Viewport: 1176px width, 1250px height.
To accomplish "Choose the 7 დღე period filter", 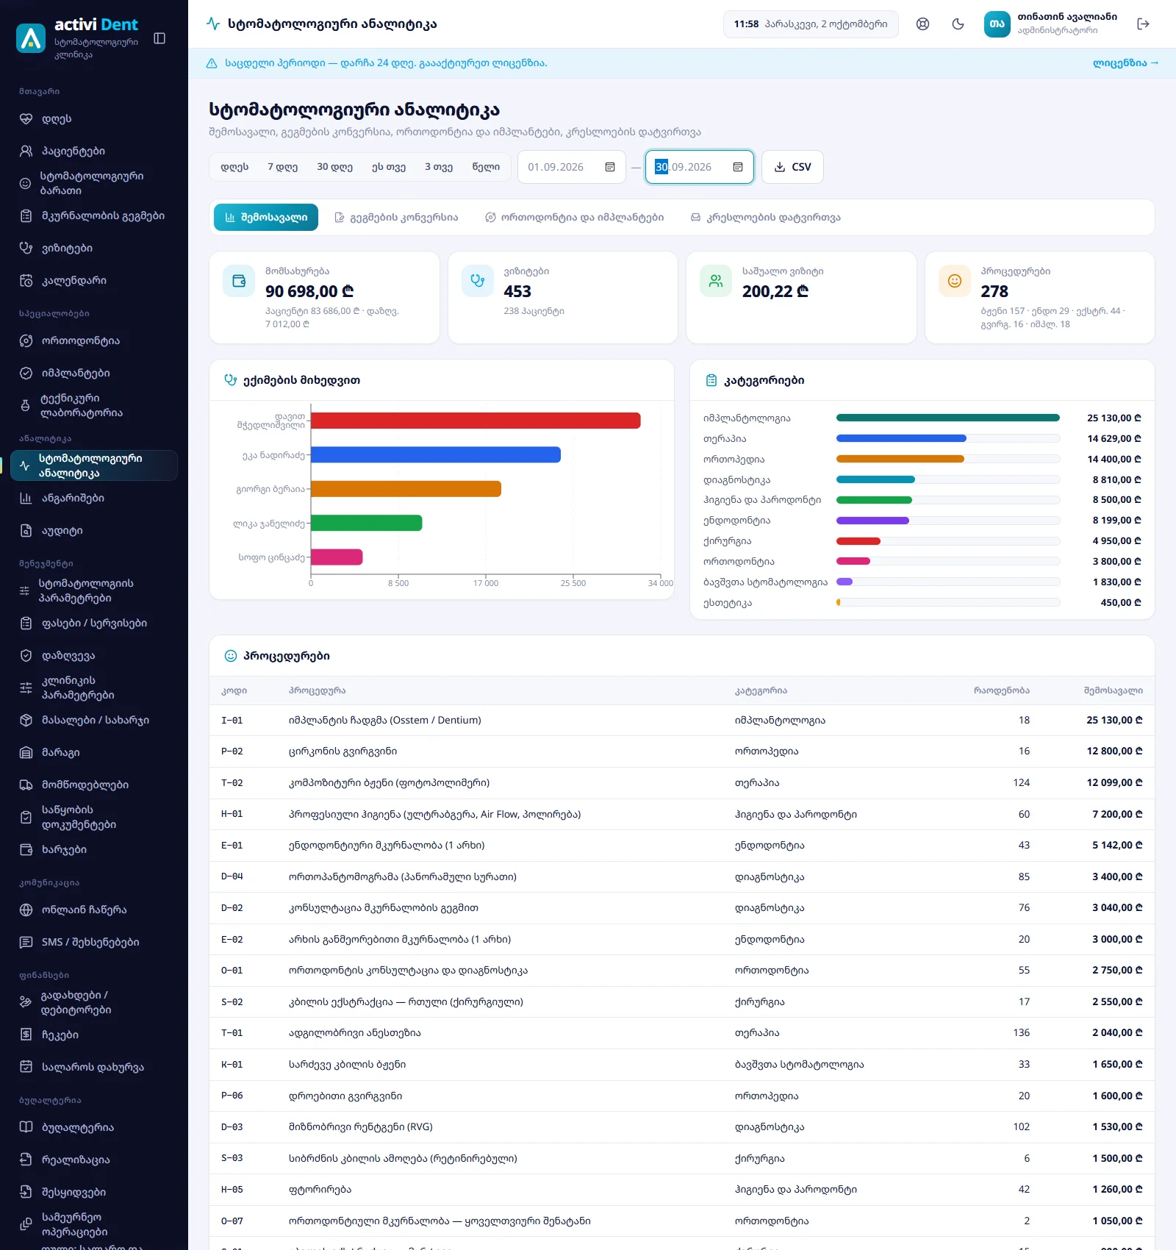I will 283,167.
